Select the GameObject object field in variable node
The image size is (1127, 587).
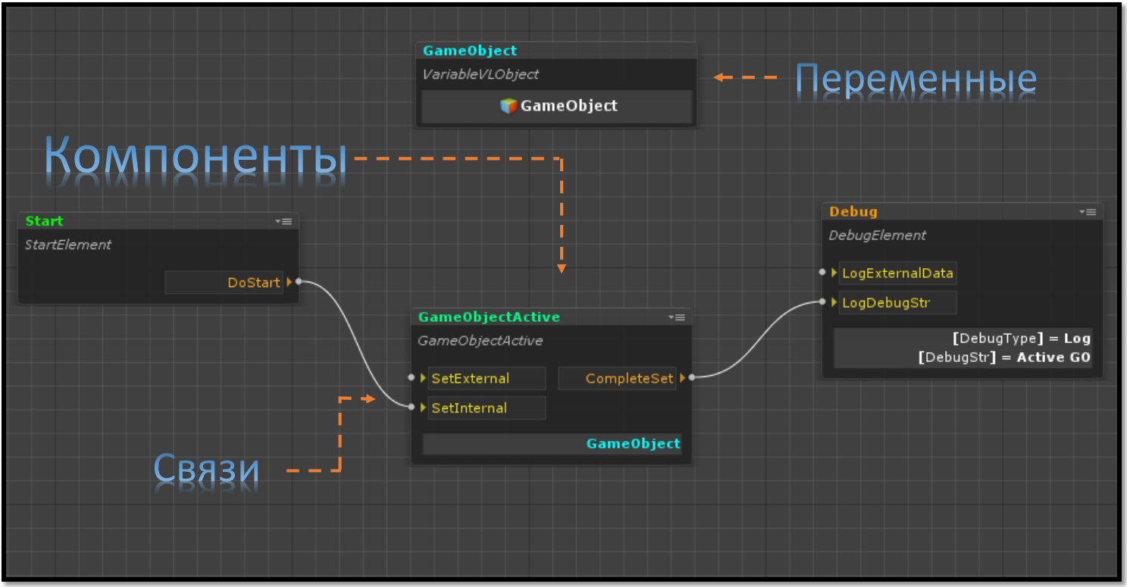coord(557,107)
